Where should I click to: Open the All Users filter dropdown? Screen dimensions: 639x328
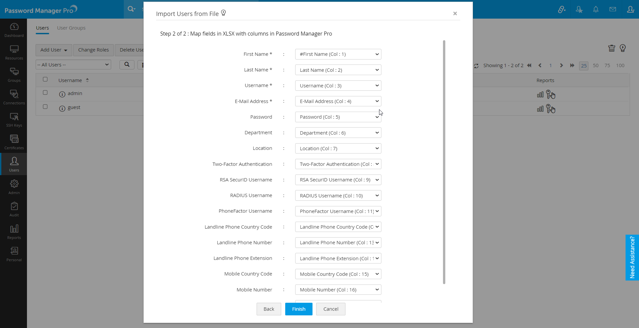coord(73,64)
